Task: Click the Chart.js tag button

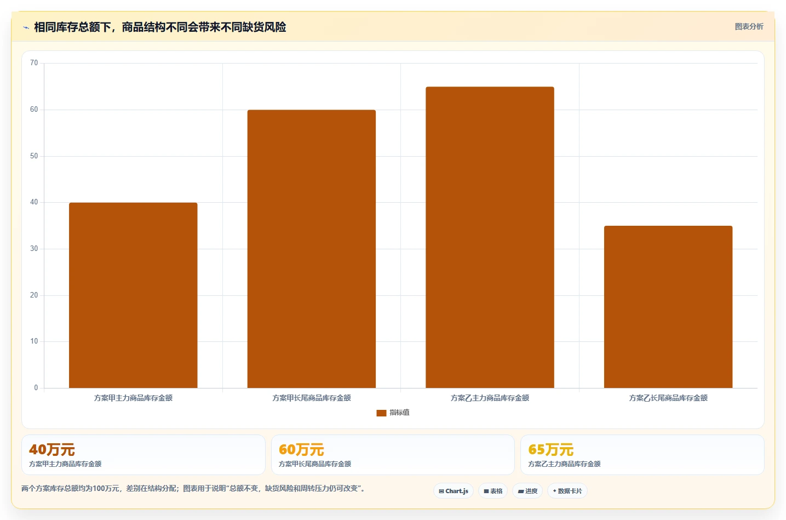Action: (x=454, y=491)
